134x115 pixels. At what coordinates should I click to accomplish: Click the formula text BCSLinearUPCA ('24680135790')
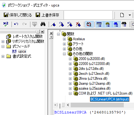pyautogui.click(x=90, y=112)
